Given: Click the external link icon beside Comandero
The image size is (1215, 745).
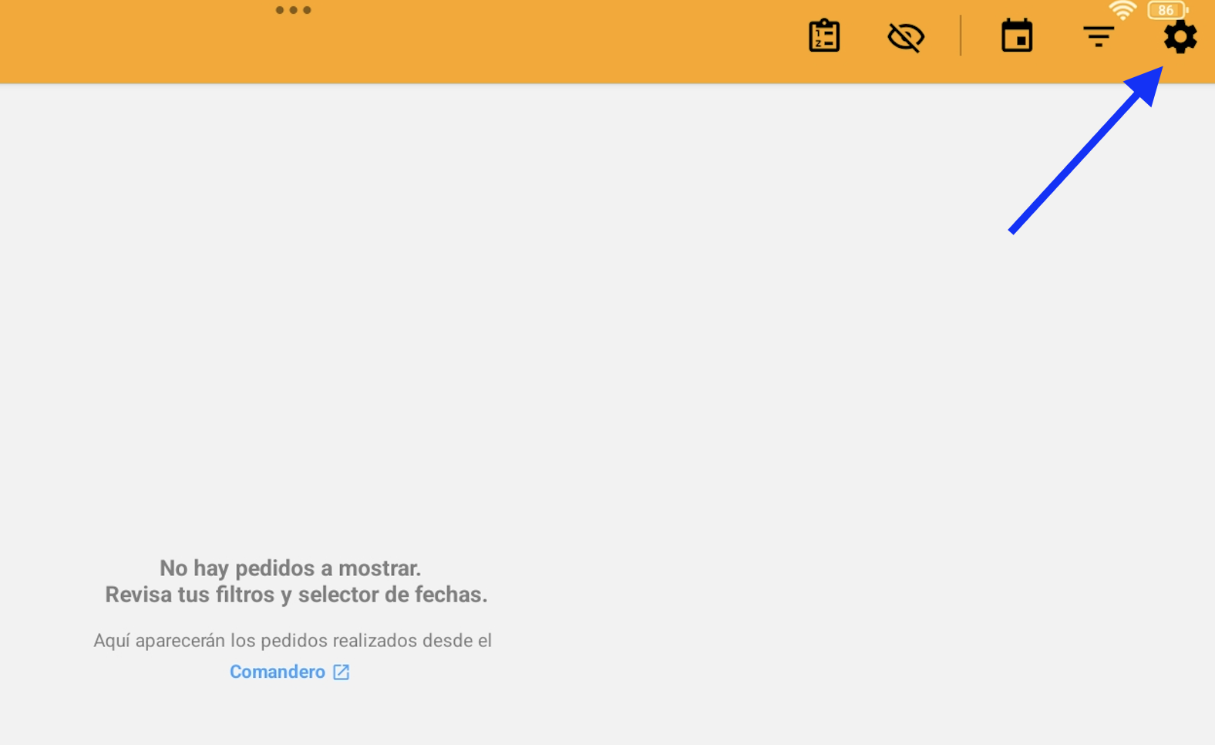Looking at the screenshot, I should (x=341, y=672).
